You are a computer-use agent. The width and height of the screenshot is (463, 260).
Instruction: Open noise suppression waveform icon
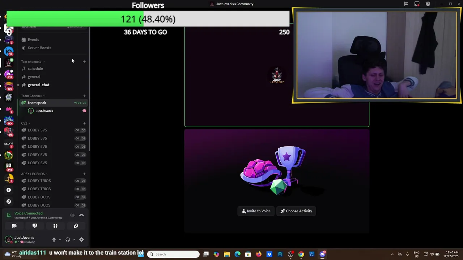(x=73, y=215)
